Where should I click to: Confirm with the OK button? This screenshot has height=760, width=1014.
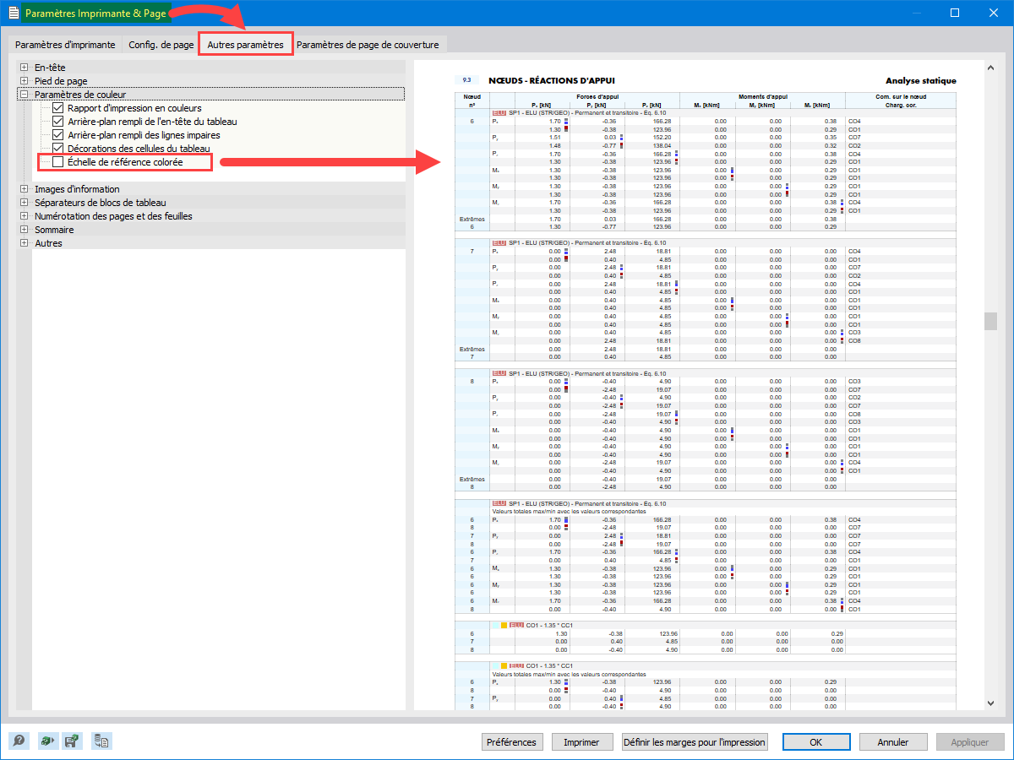click(815, 742)
